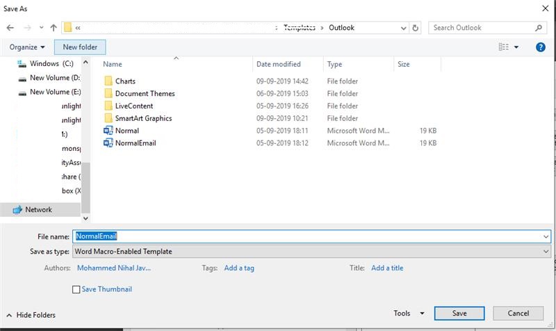Click date 09-09-2019 14:42 of Charts
The height and width of the screenshot is (331, 556).
point(282,81)
